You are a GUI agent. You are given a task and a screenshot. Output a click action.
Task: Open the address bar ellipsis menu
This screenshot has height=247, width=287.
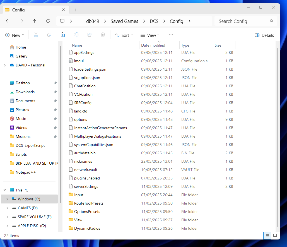79,21
